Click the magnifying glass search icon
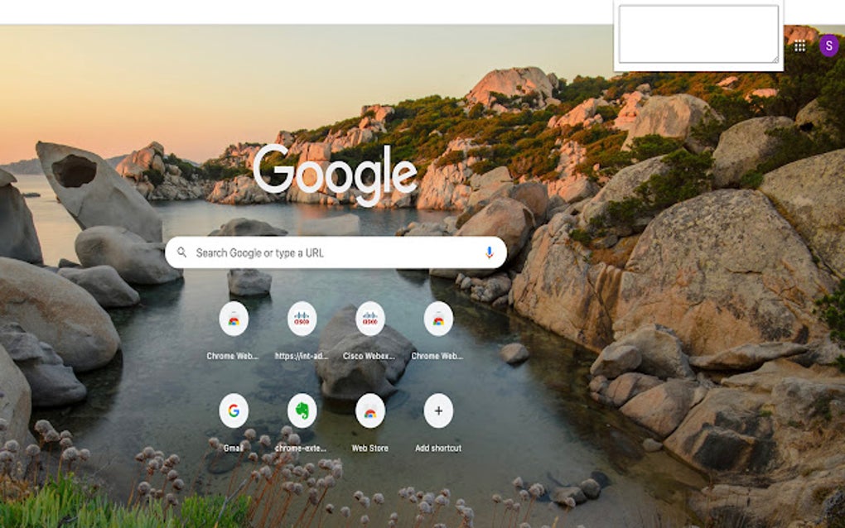Screen dimensions: 845x528 point(183,253)
